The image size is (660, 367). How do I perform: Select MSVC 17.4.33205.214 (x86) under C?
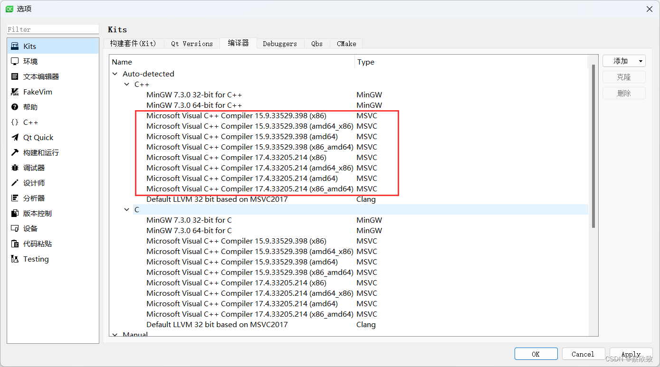click(x=236, y=283)
